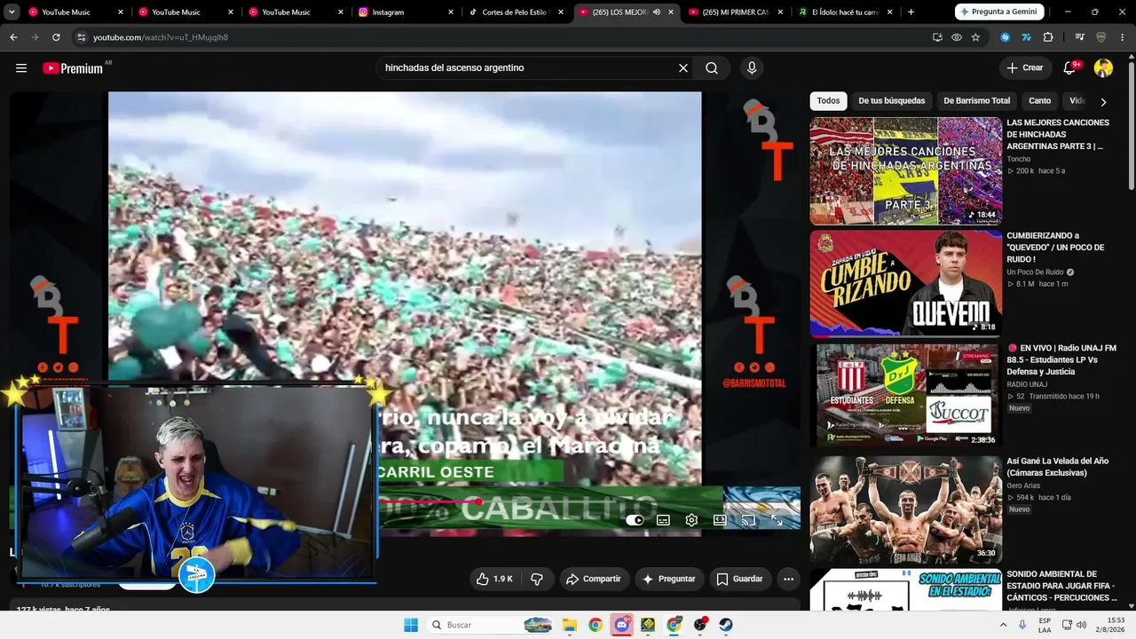Seek using the red progress bar handle
The height and width of the screenshot is (639, 1136).
[x=478, y=501]
